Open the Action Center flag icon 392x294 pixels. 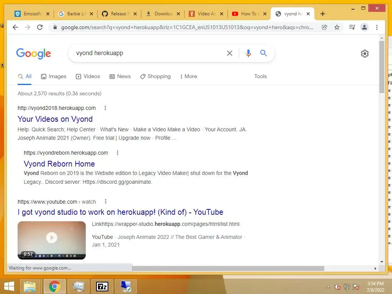point(356,287)
